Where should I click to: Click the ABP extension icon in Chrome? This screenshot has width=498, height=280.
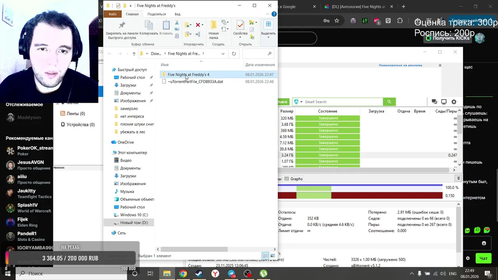(377, 21)
